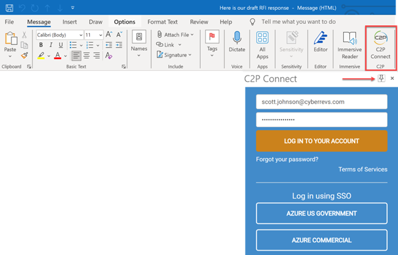Open the Tags flag menu

point(212,43)
